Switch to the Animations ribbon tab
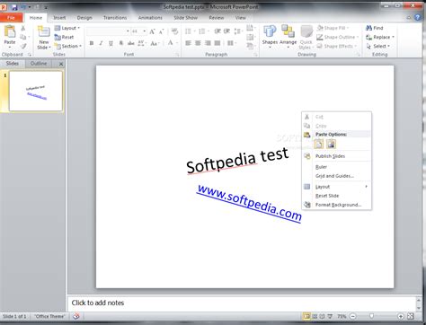 click(x=150, y=18)
